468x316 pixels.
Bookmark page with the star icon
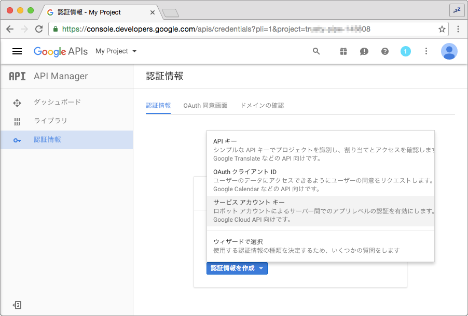pos(442,29)
